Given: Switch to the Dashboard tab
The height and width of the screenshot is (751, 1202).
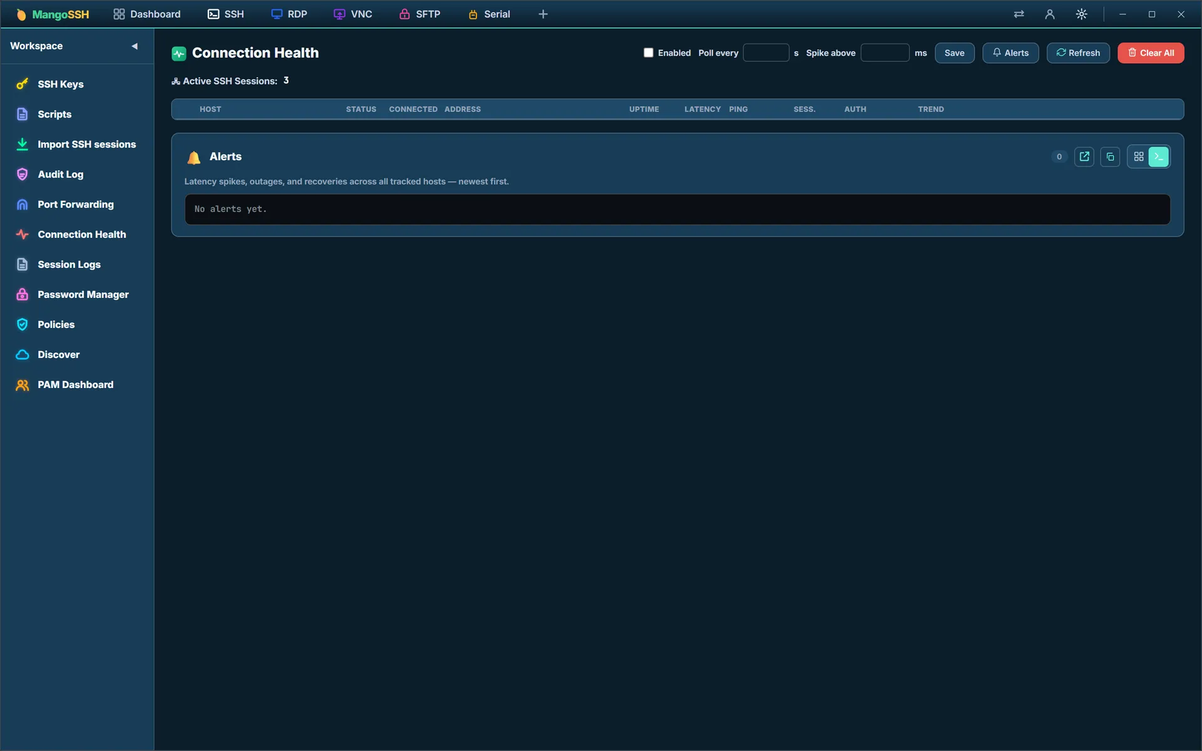Looking at the screenshot, I should [x=147, y=14].
